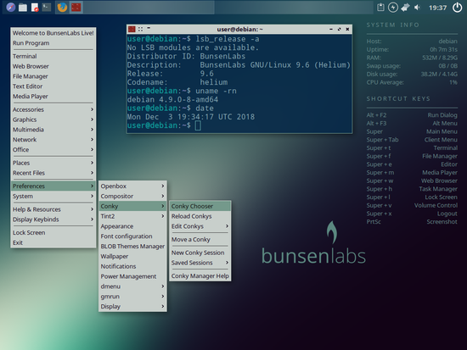Choose Move a Conky
This screenshot has height=350, width=467.
tap(200, 239)
